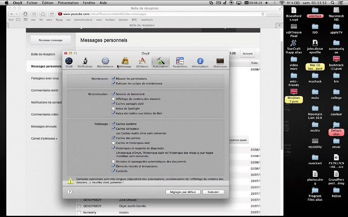Screen dimensions: 348x217
Task: Check Index de Spotlight
Action: [113, 108]
